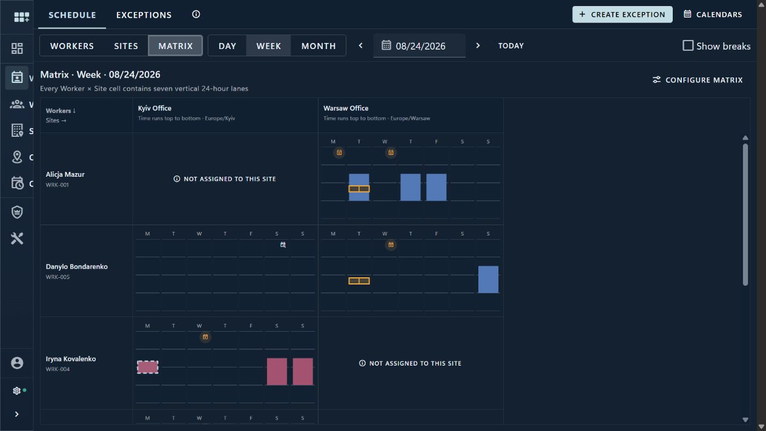Click worker name Iryna Kovalenko
The image size is (766, 431).
71,359
